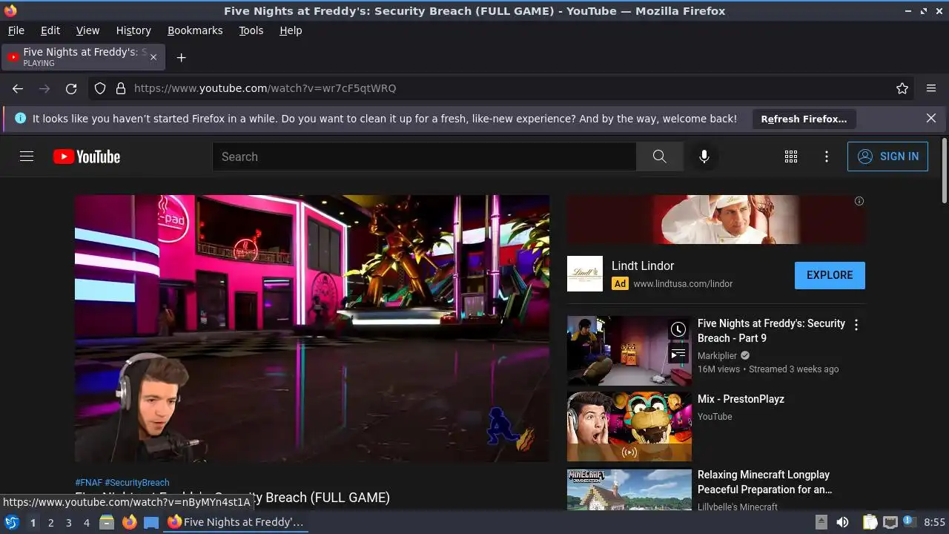Image resolution: width=949 pixels, height=534 pixels.
Task: Add Part 9 video to Watch Later
Action: [x=678, y=329]
